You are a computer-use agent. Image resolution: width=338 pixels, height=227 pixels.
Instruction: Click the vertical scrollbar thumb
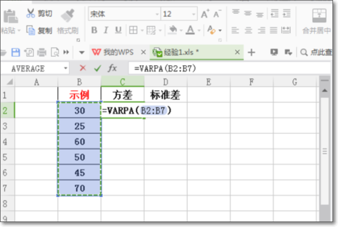pyautogui.click(x=325, y=151)
